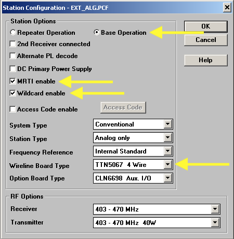Check the 2nd Receiver connected box
Viewport: 234px width, 239px height.
point(12,44)
